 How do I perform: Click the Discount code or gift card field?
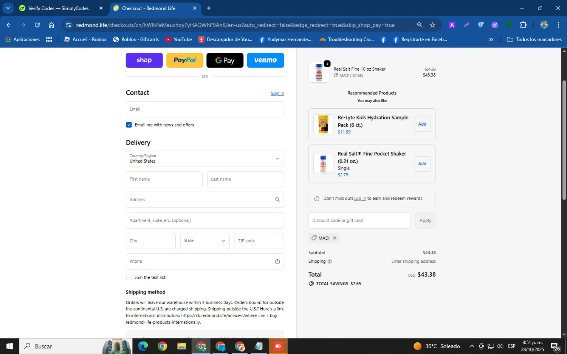[359, 220]
